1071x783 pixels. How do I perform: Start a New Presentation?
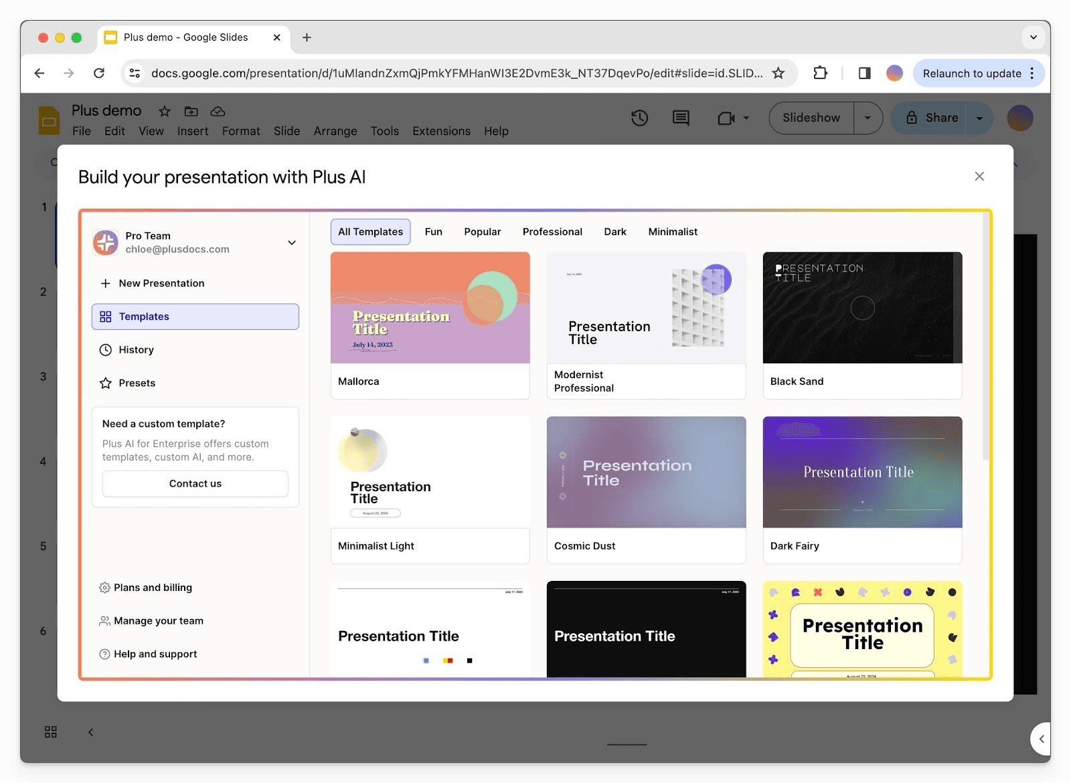pyautogui.click(x=161, y=283)
